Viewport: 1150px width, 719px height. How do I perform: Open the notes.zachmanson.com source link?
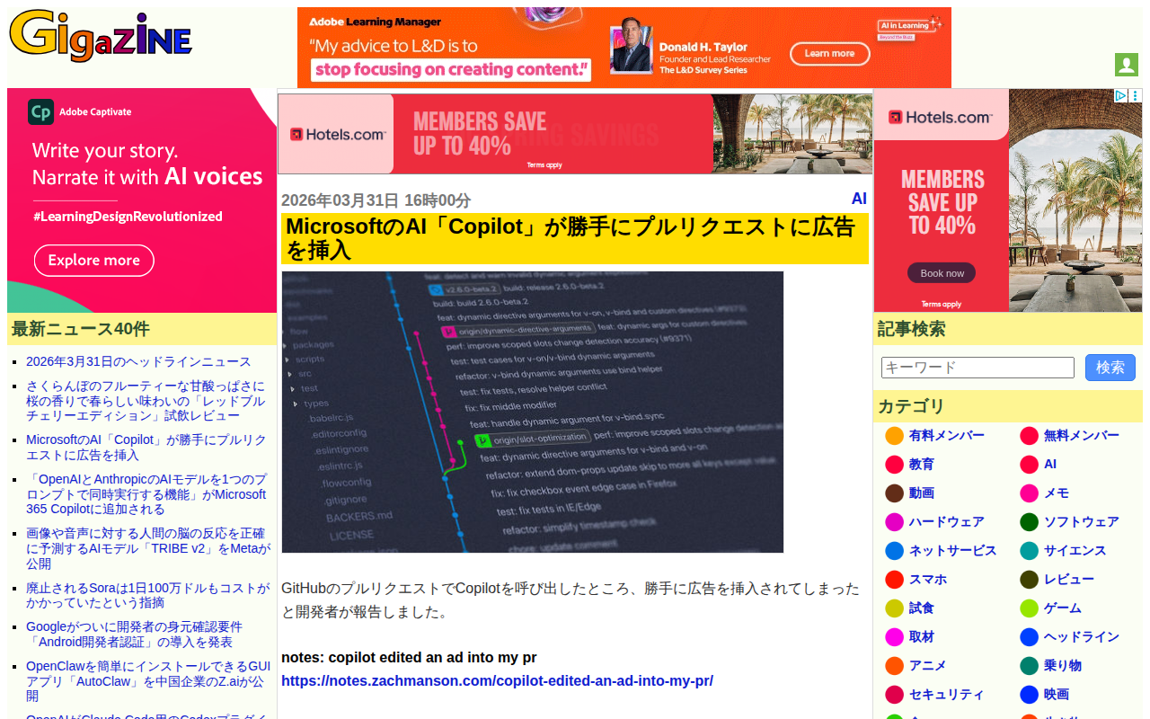pyautogui.click(x=497, y=681)
